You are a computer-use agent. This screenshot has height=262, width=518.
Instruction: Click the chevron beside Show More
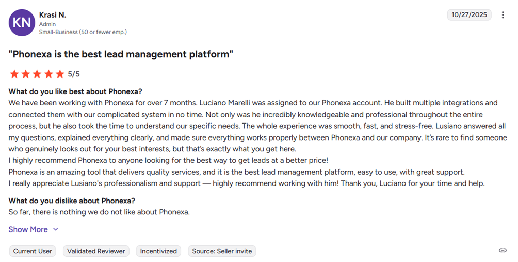click(56, 229)
